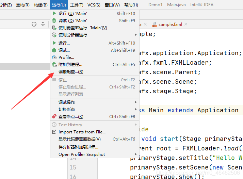243x179 pixels.
Task: Expand the 切换断点 submenu arrow
Action: pyautogui.click(x=136, y=109)
